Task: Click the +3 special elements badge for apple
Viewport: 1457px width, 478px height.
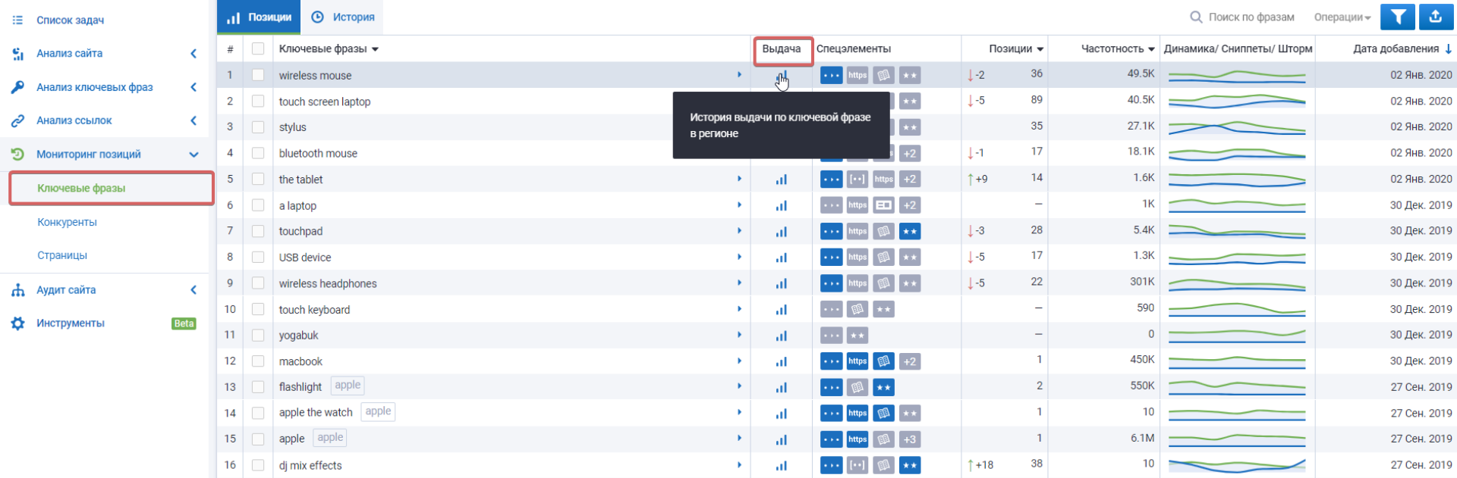Action: coord(909,439)
